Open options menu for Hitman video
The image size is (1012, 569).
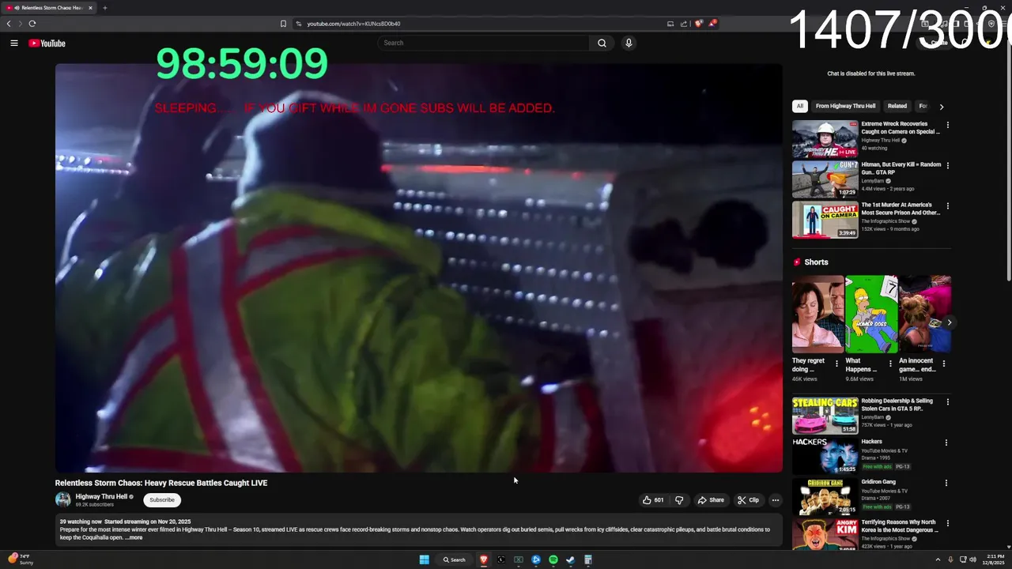(947, 166)
